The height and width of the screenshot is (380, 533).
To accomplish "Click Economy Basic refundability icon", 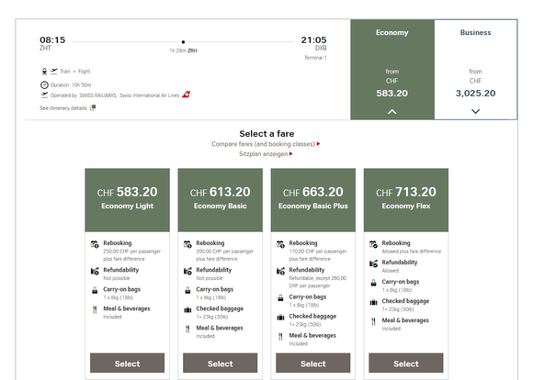I will pyautogui.click(x=187, y=271).
